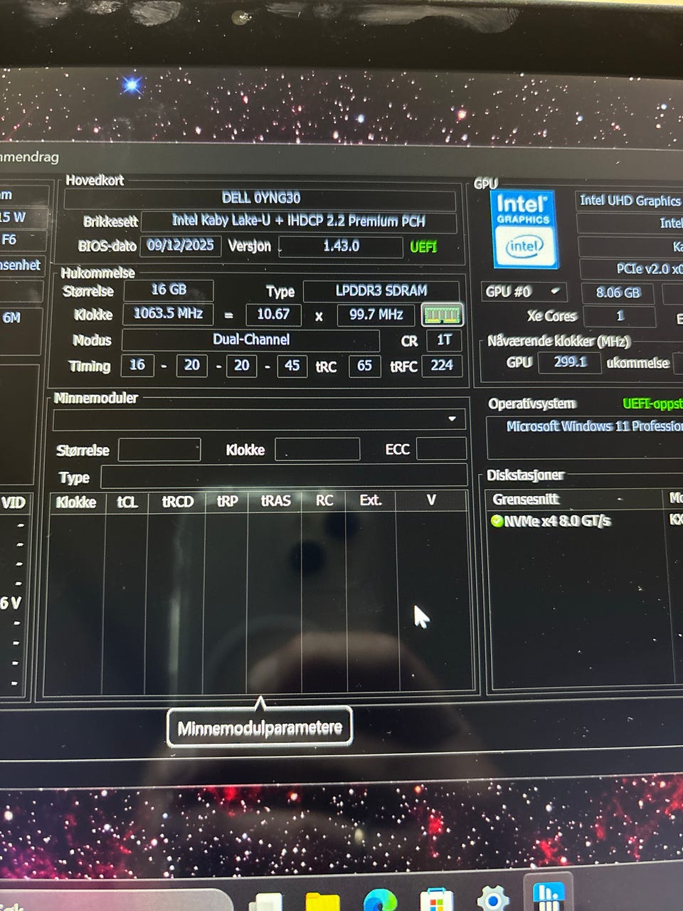
Task: Click the empty Størrelse field under Minnemoduler
Action: [x=159, y=450]
